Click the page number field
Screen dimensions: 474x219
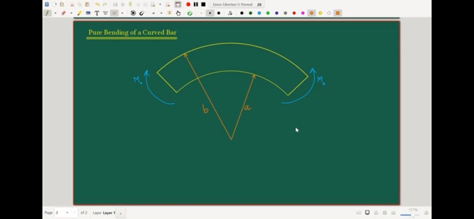pyautogui.click(x=59, y=213)
